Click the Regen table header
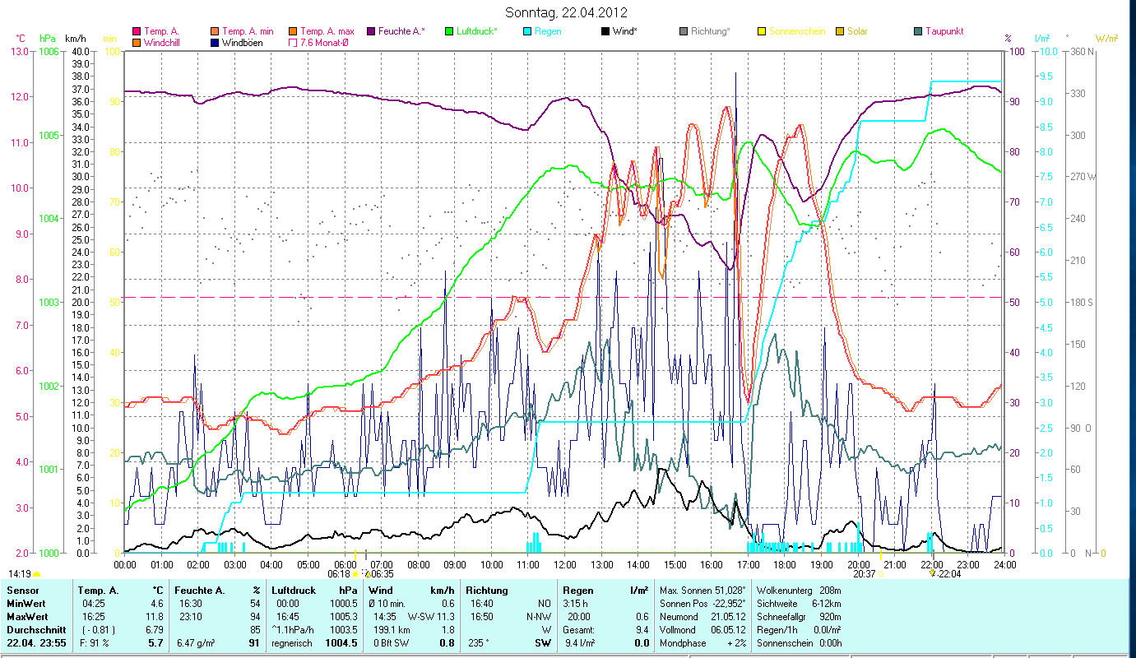The height and width of the screenshot is (658, 1136). pyautogui.click(x=579, y=591)
